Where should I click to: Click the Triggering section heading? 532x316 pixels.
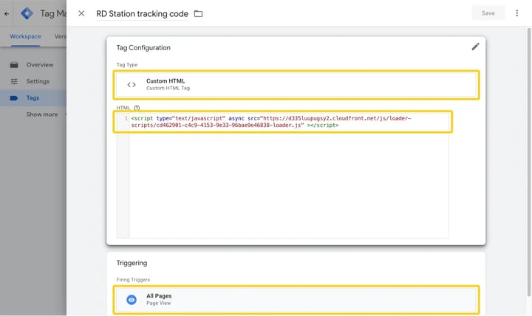132,263
